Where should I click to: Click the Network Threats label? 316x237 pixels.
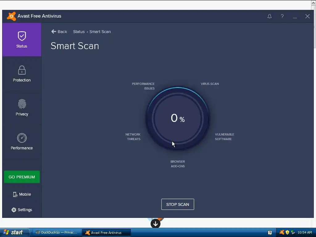[133, 137]
